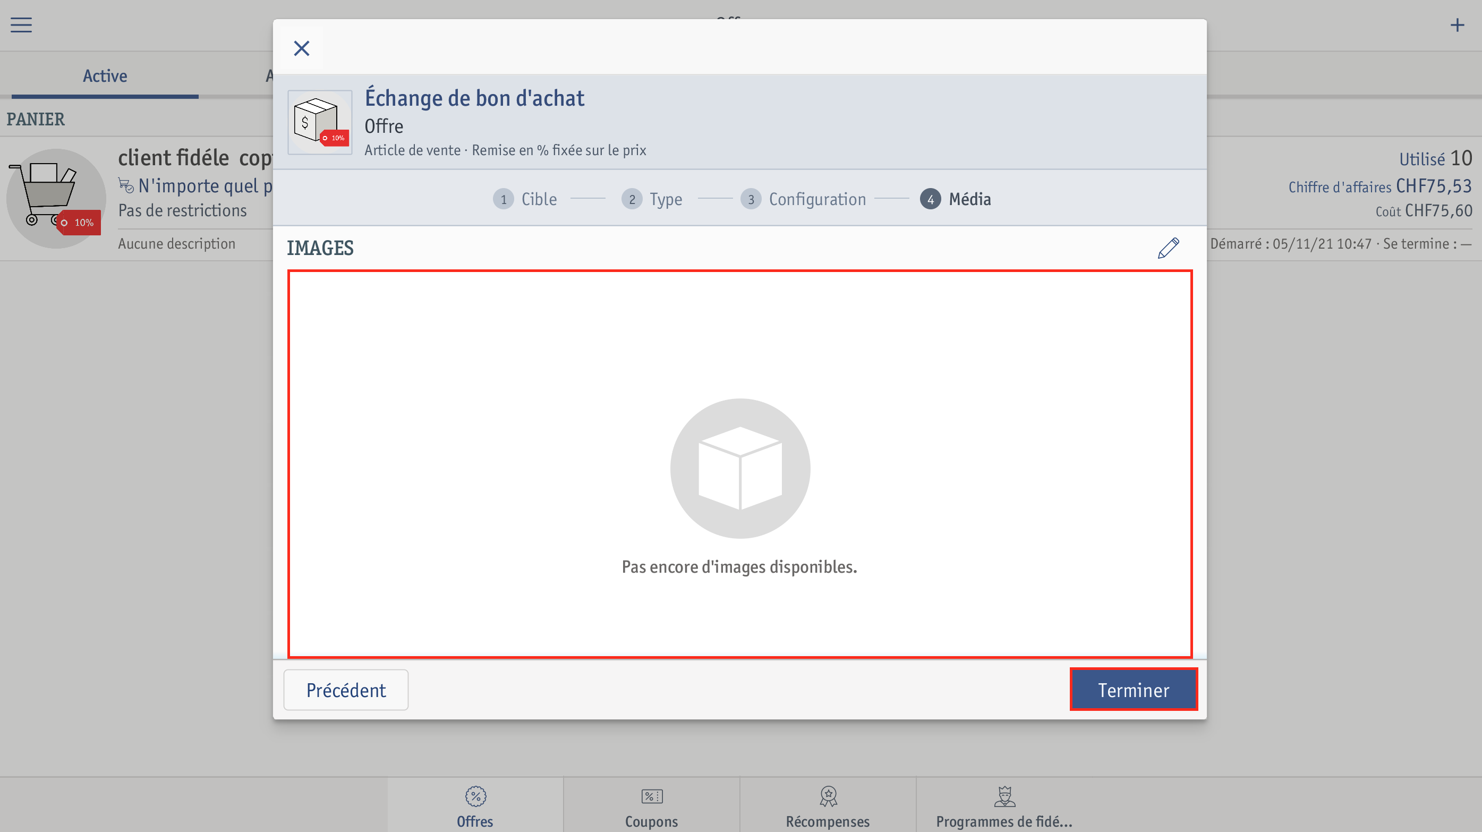The width and height of the screenshot is (1482, 832).
Task: Switch to the Active tab
Action: tap(105, 76)
